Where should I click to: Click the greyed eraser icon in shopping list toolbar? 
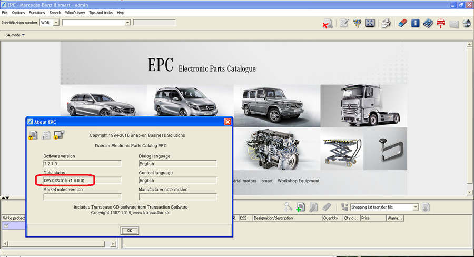pos(327,207)
